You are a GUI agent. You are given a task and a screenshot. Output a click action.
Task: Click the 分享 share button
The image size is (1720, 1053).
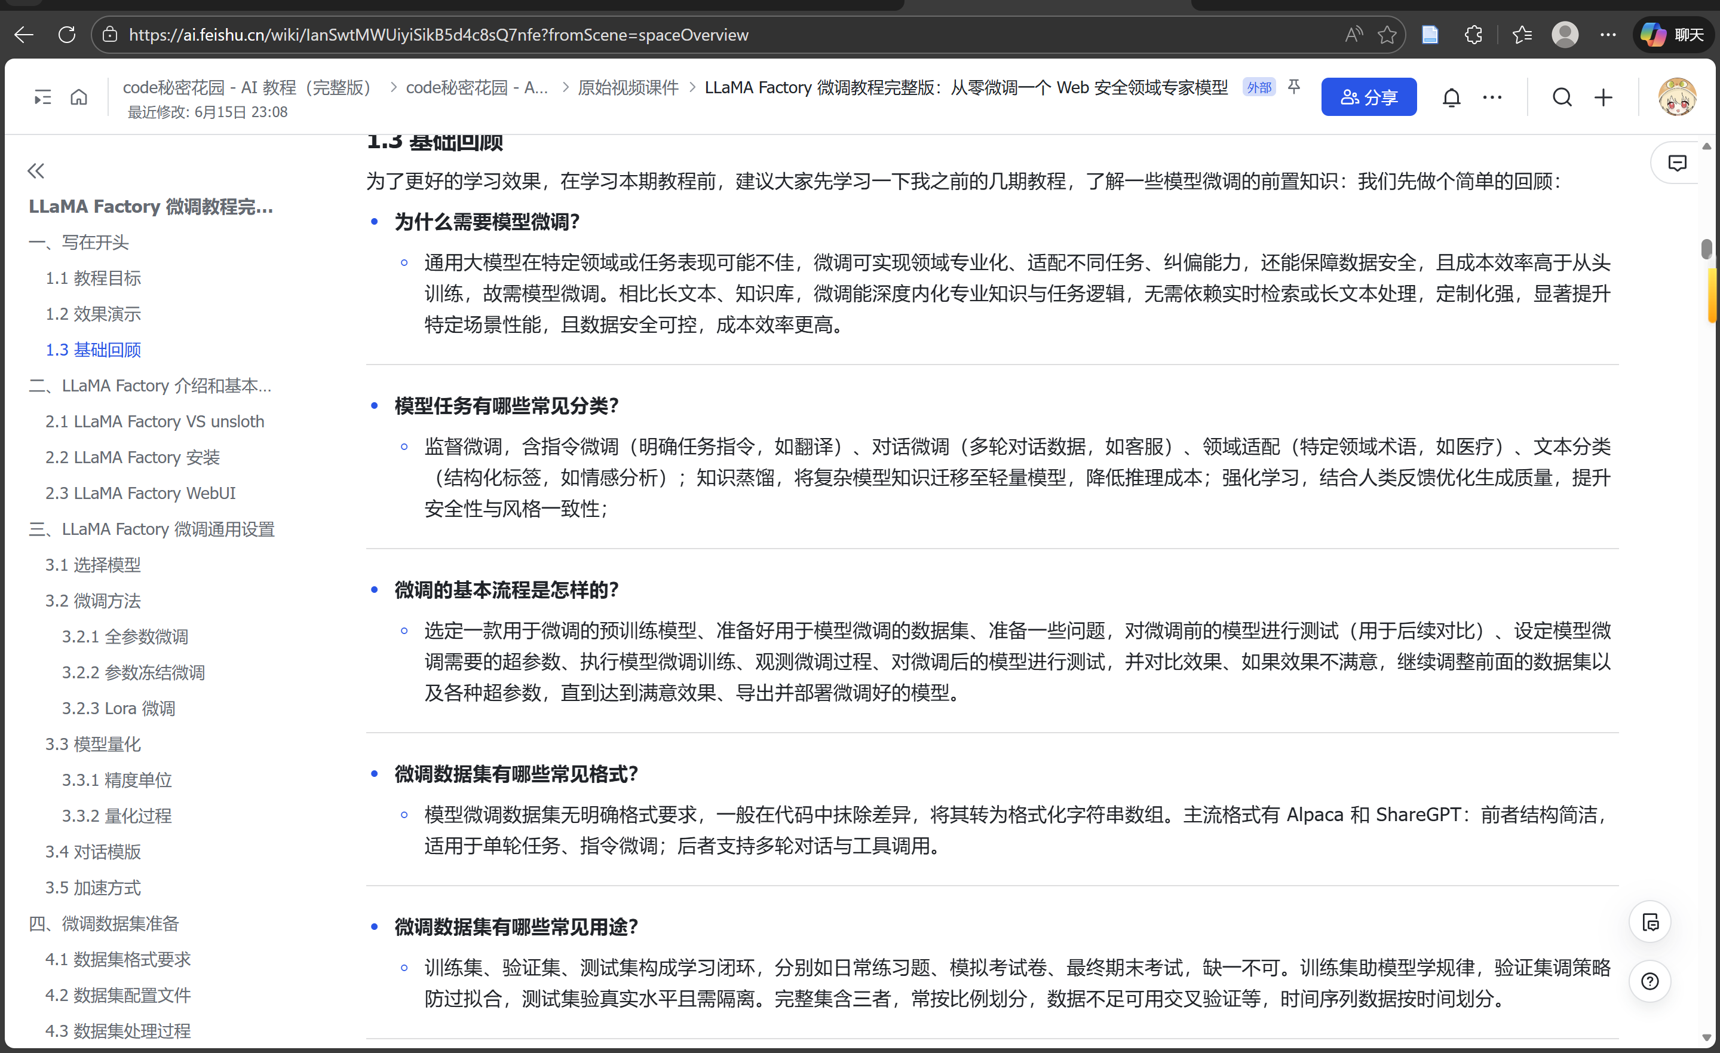[1368, 96]
